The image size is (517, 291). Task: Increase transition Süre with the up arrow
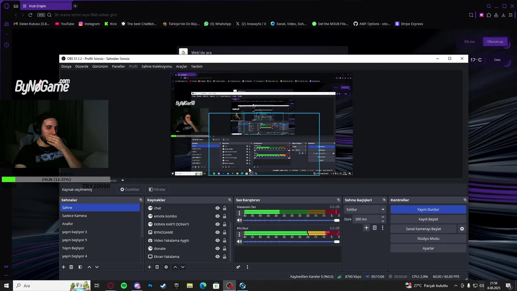click(383, 217)
